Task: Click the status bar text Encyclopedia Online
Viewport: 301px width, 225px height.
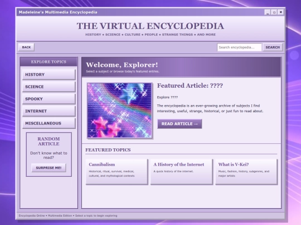Action: click(x=32, y=216)
